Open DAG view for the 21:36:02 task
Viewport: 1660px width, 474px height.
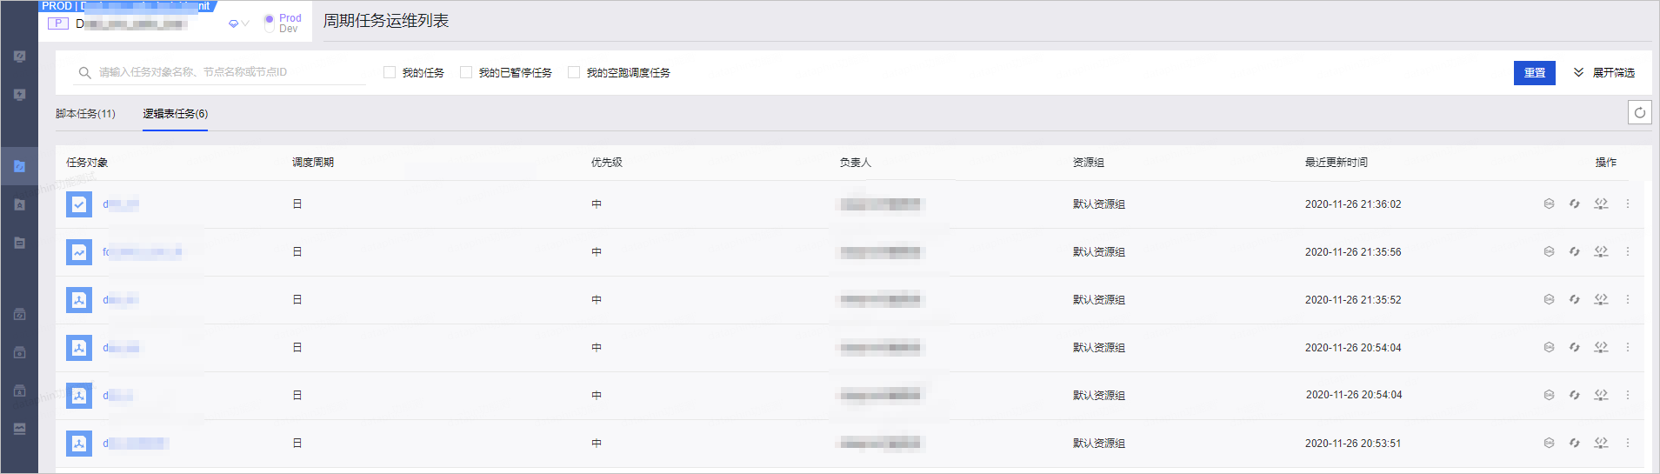tap(1549, 204)
